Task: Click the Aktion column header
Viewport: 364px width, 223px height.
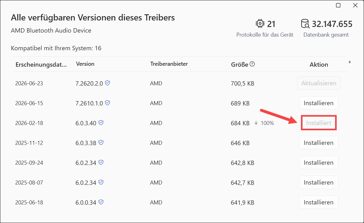Action: click(x=319, y=65)
